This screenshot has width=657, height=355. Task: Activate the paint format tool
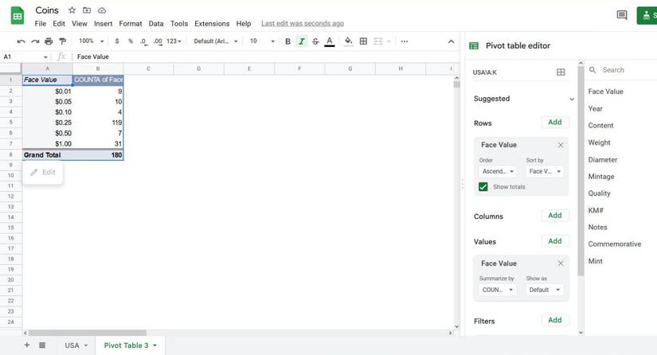pyautogui.click(x=62, y=41)
